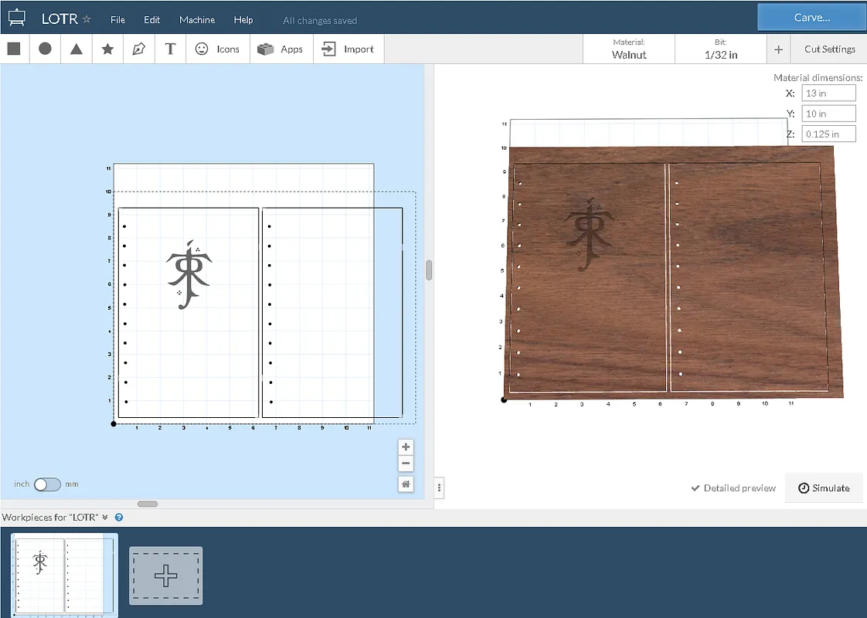867x618 pixels.
Task: Open the Machine menu
Action: pos(197,19)
